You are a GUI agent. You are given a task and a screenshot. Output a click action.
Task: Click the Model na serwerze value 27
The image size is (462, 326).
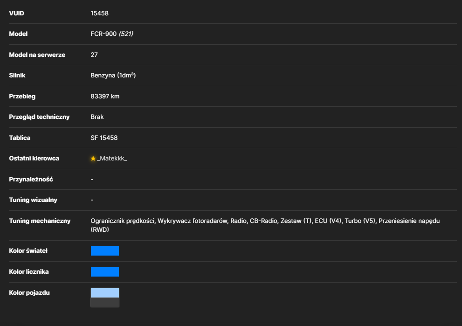[94, 55]
